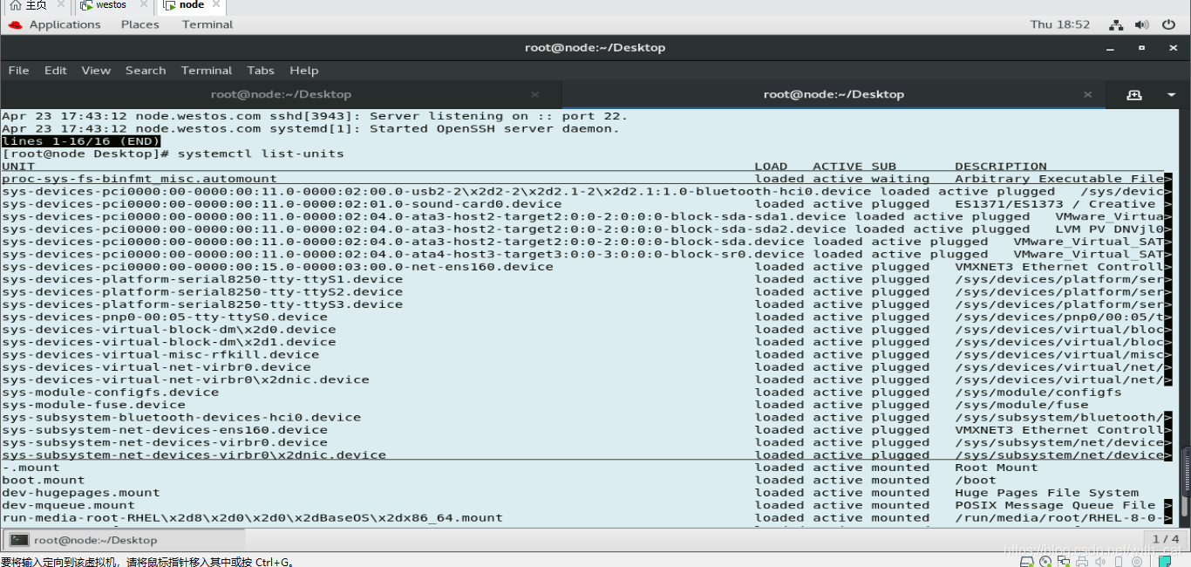This screenshot has height=567, width=1191.
Task: Click the Started OpenSSH server daemon log line
Action: coord(310,129)
